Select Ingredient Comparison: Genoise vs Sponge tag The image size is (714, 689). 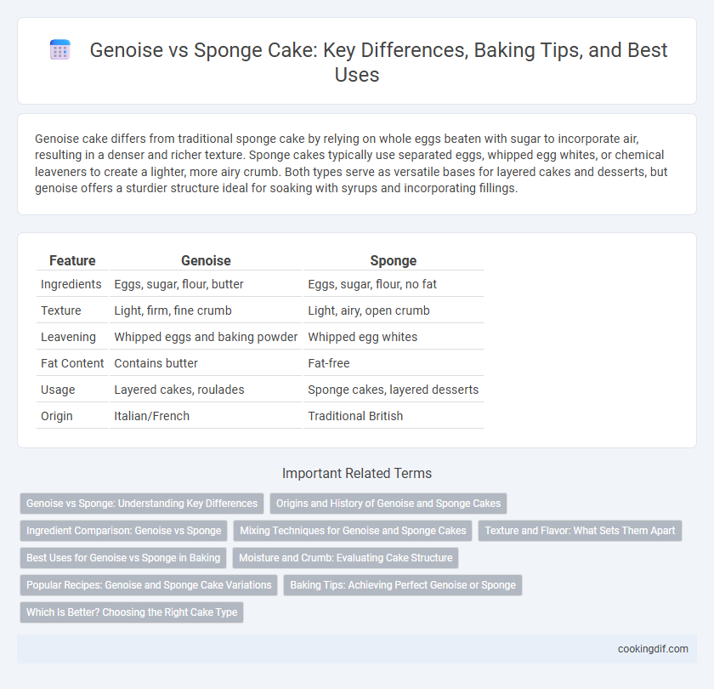tap(123, 531)
